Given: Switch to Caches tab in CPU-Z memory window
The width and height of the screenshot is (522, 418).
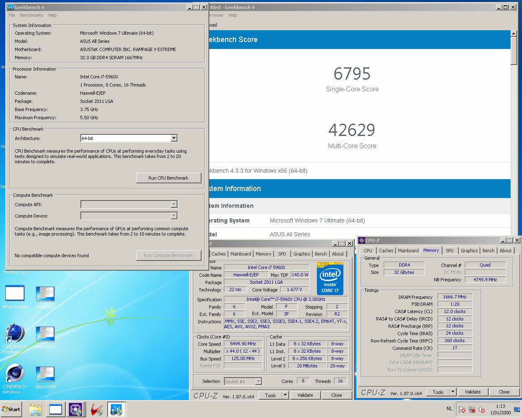Looking at the screenshot, I should (386, 251).
